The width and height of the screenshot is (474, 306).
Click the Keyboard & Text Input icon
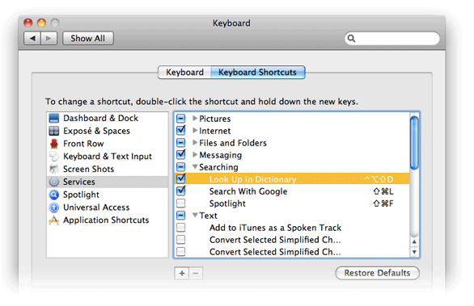54,157
